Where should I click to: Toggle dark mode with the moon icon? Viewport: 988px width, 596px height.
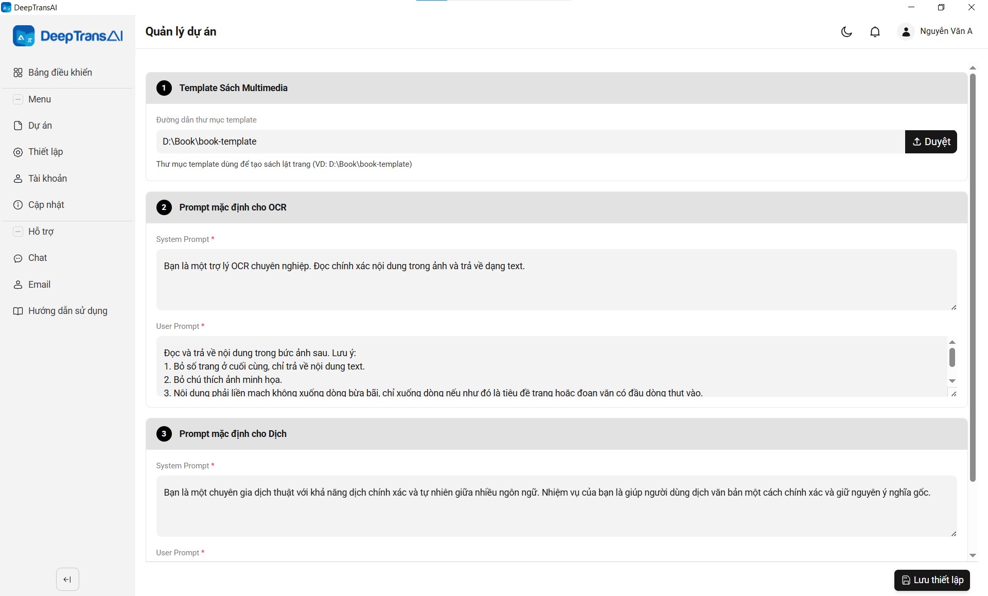(846, 32)
